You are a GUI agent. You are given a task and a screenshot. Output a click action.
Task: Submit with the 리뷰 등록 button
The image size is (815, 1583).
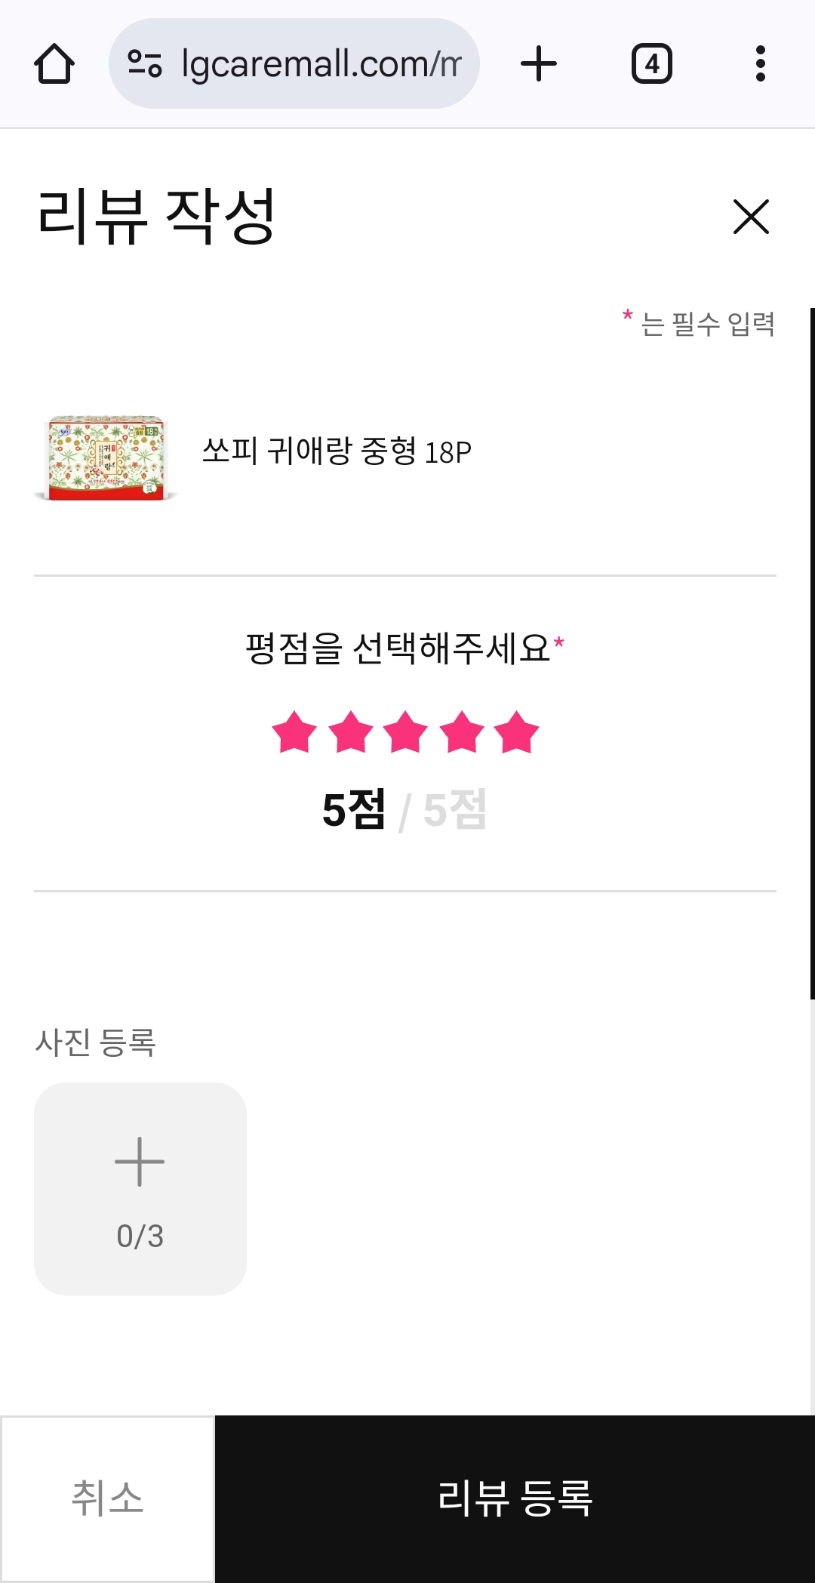coord(515,1498)
